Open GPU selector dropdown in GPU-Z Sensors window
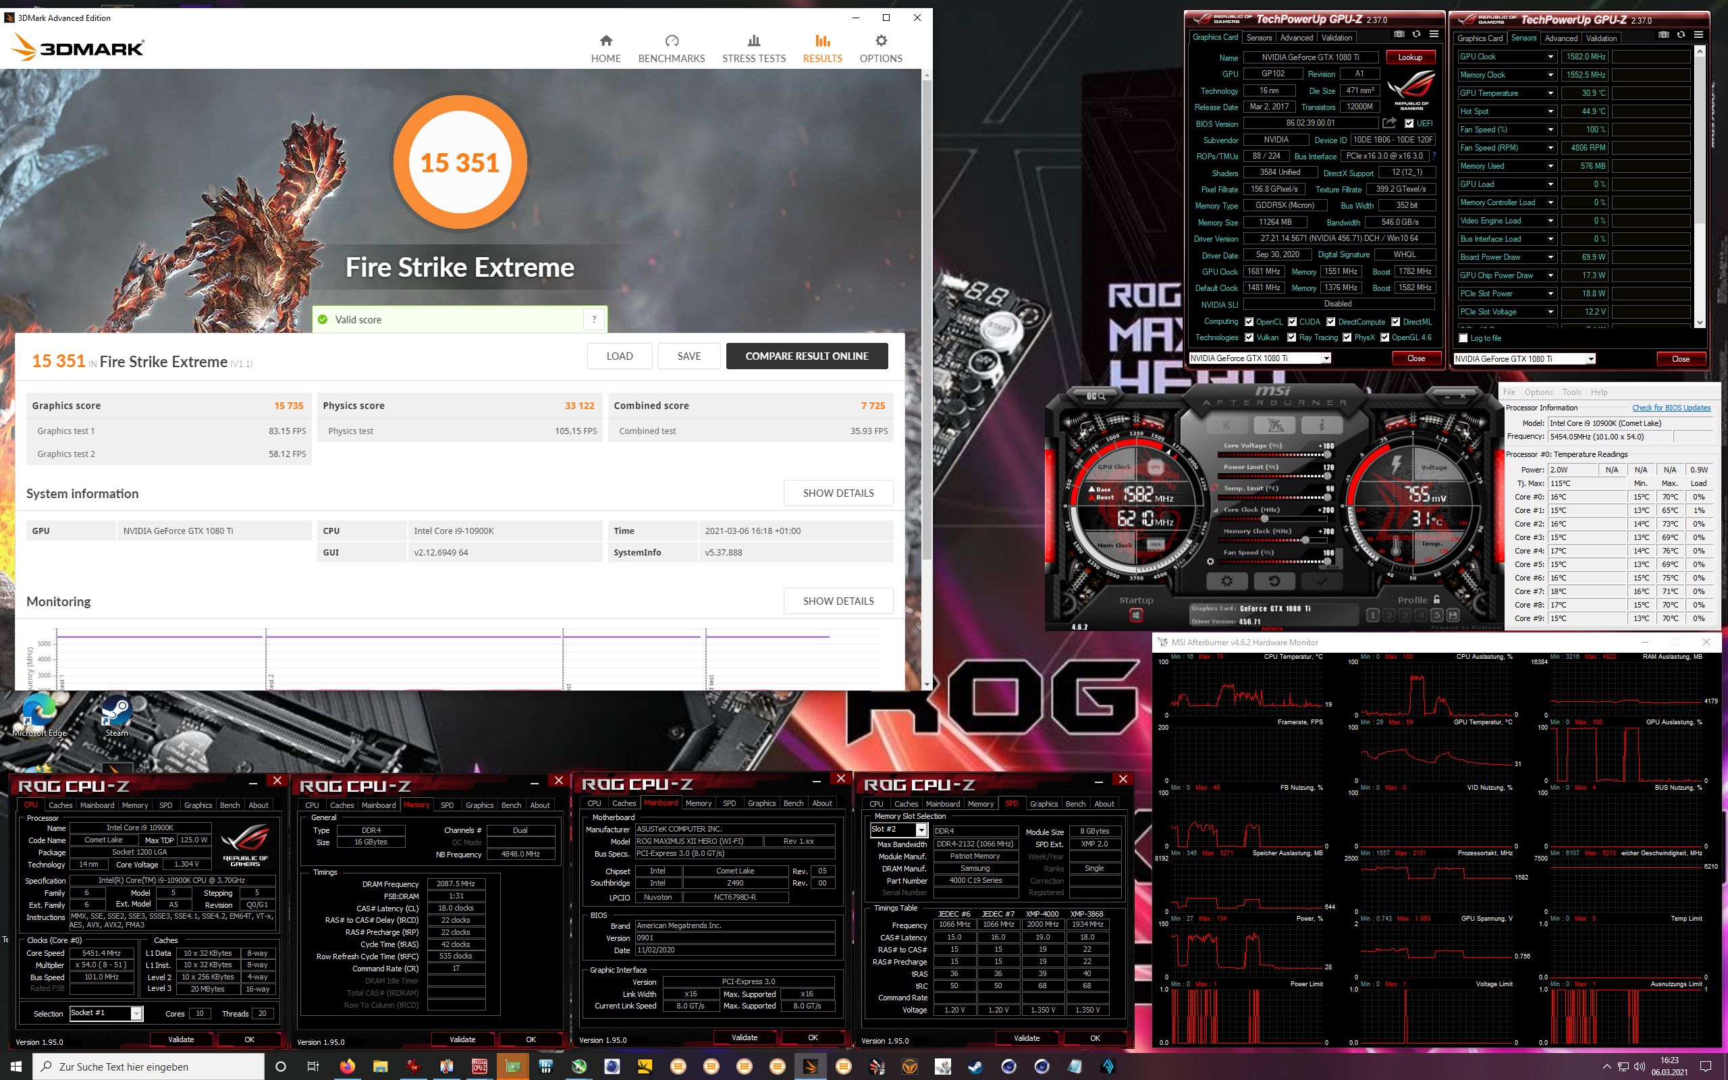This screenshot has width=1728, height=1080. (x=1590, y=358)
